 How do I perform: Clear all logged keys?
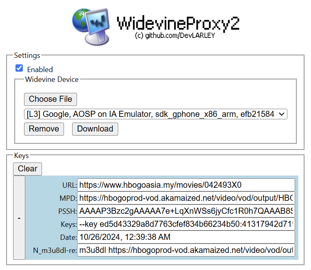(27, 169)
